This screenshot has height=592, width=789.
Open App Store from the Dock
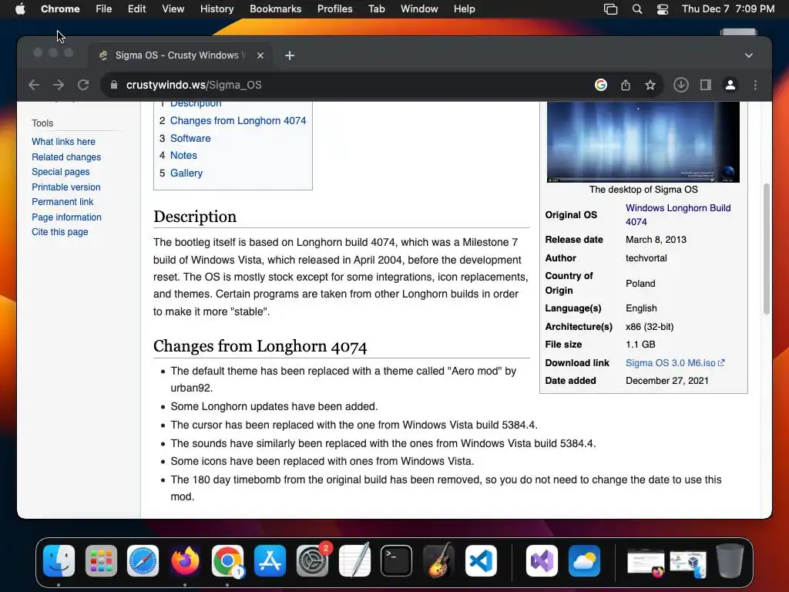click(x=270, y=561)
